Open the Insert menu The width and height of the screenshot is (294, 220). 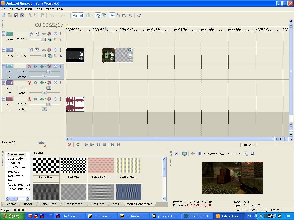pos(29,9)
